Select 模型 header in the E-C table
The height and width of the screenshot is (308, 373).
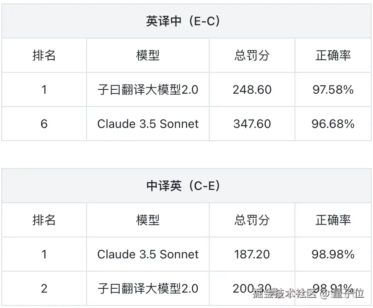(148, 56)
